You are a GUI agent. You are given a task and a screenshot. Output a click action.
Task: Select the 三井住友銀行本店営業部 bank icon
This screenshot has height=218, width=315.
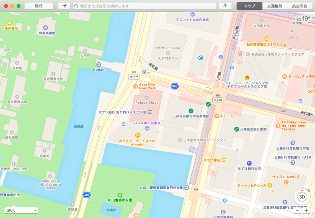[191, 111]
